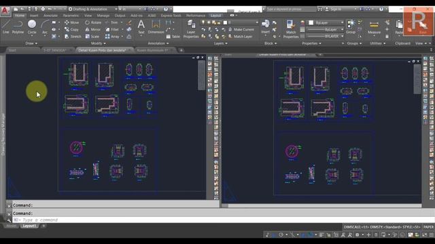435x244 pixels.
Task: Expand the Layers panel
Action: pyautogui.click(x=221, y=43)
